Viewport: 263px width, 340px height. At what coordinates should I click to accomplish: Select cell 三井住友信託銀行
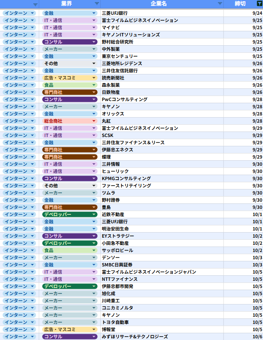tap(162, 71)
